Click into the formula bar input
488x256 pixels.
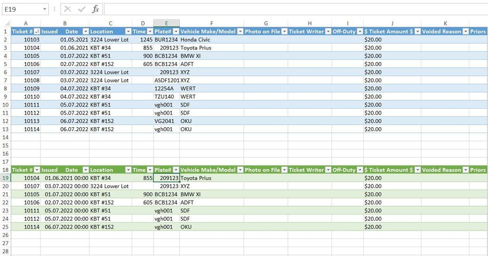[x=296, y=9]
